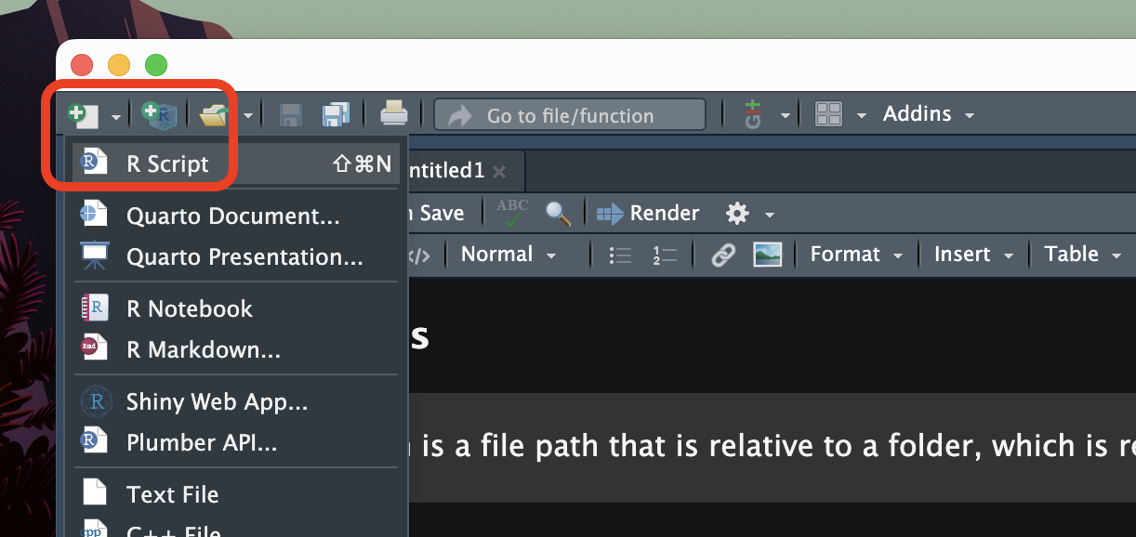Insert a numbered list

tap(665, 255)
